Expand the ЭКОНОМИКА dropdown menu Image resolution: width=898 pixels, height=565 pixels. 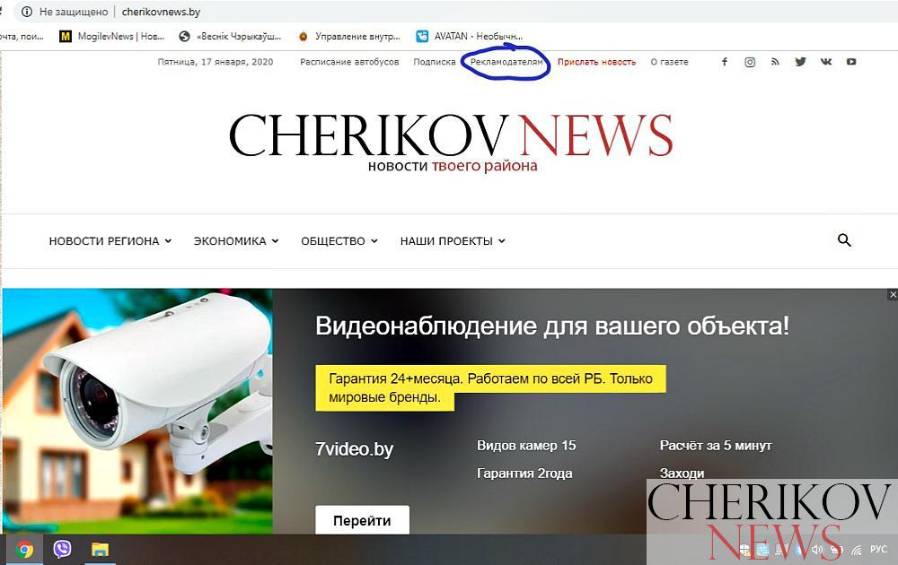[236, 241]
